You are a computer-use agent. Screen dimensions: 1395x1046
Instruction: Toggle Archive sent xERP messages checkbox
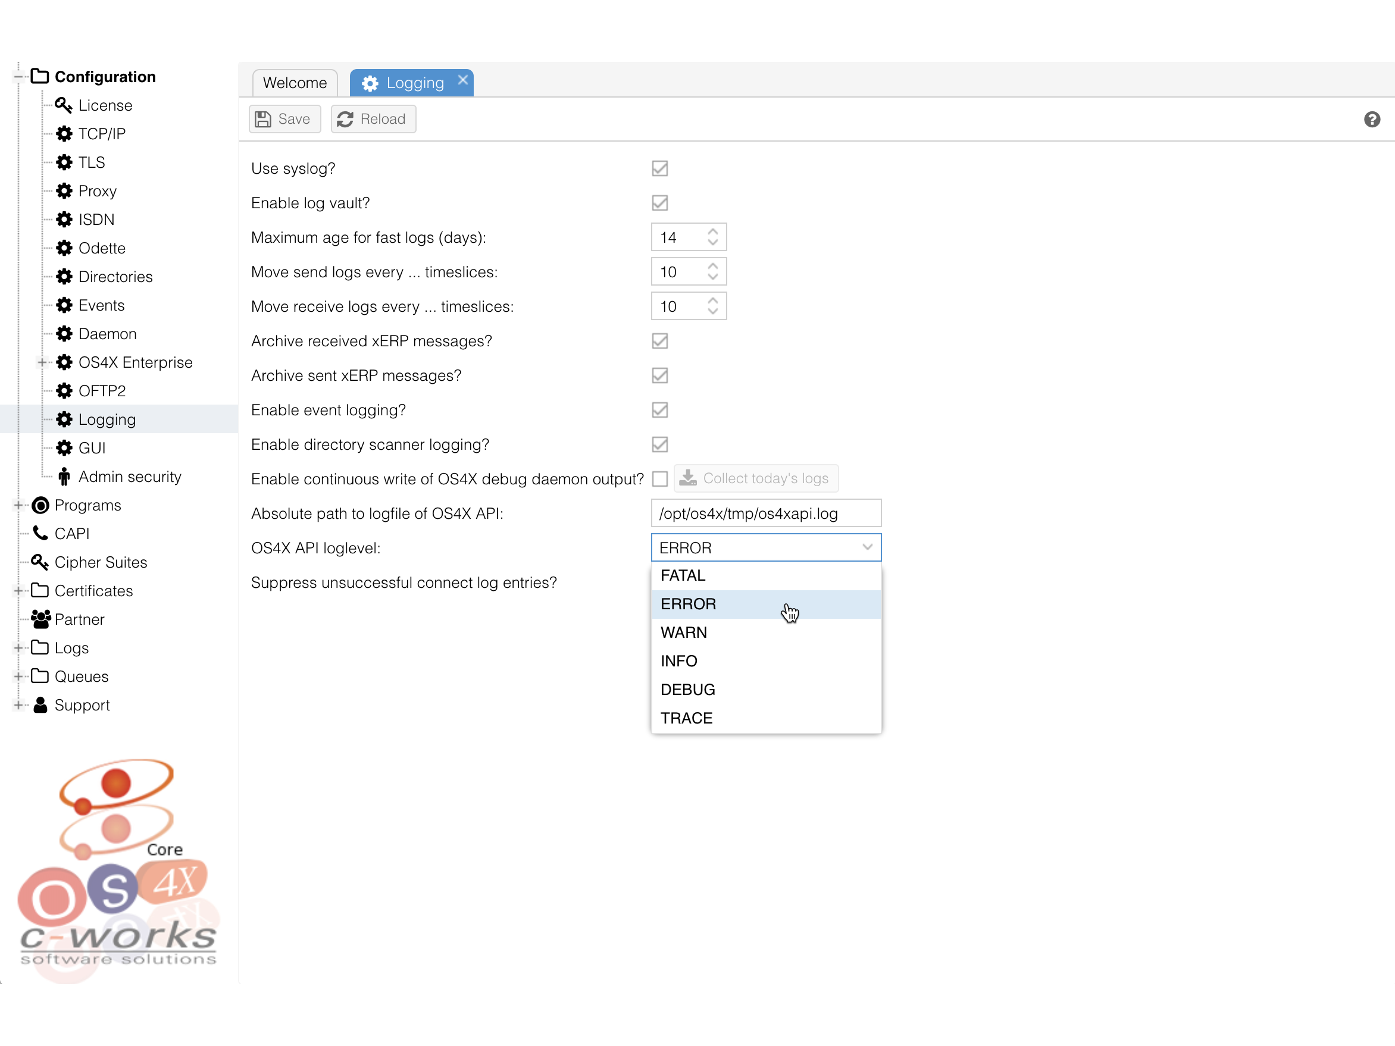point(659,376)
